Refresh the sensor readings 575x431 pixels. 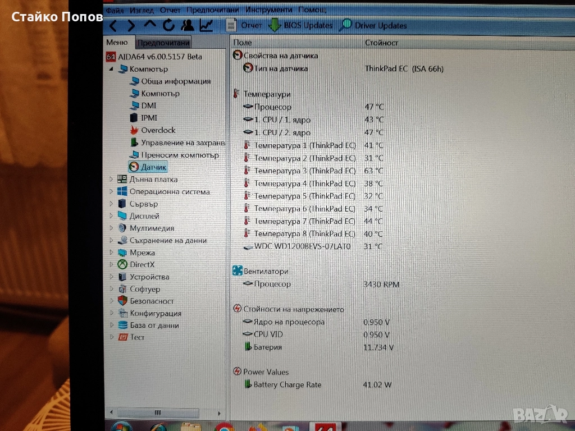click(168, 25)
